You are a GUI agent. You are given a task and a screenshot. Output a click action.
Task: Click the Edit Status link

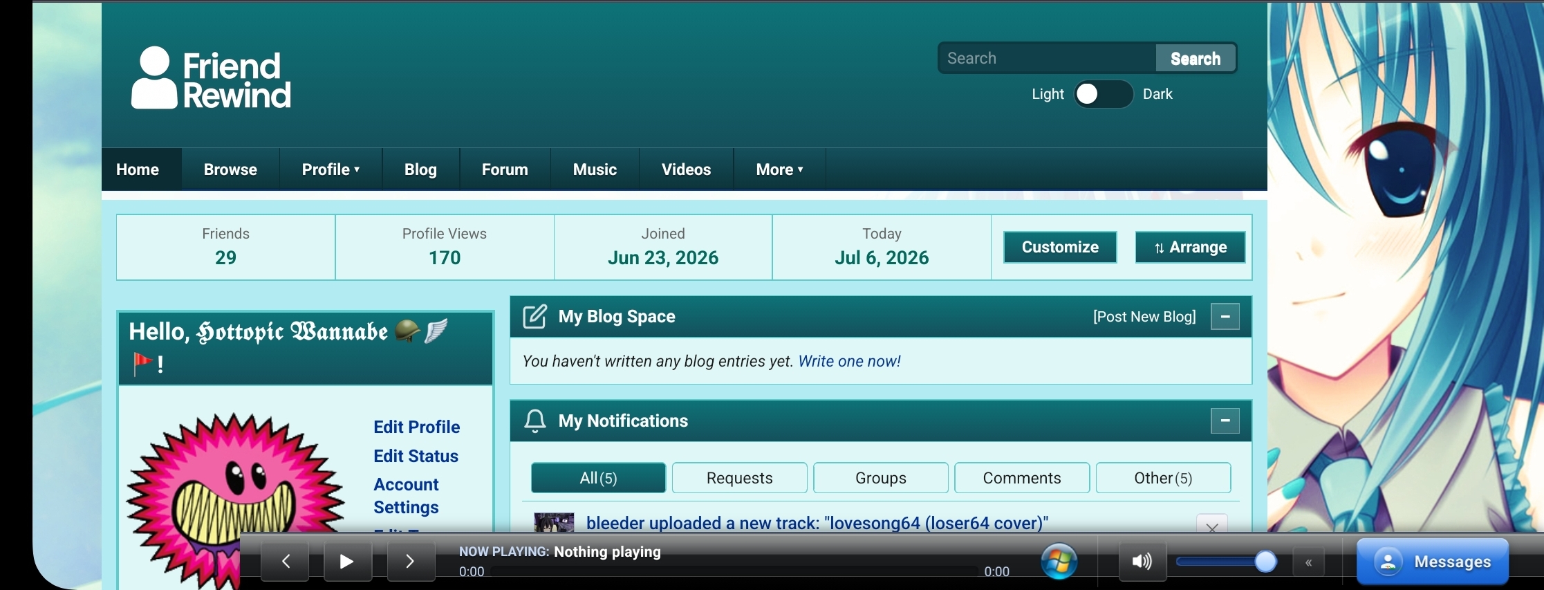416,456
